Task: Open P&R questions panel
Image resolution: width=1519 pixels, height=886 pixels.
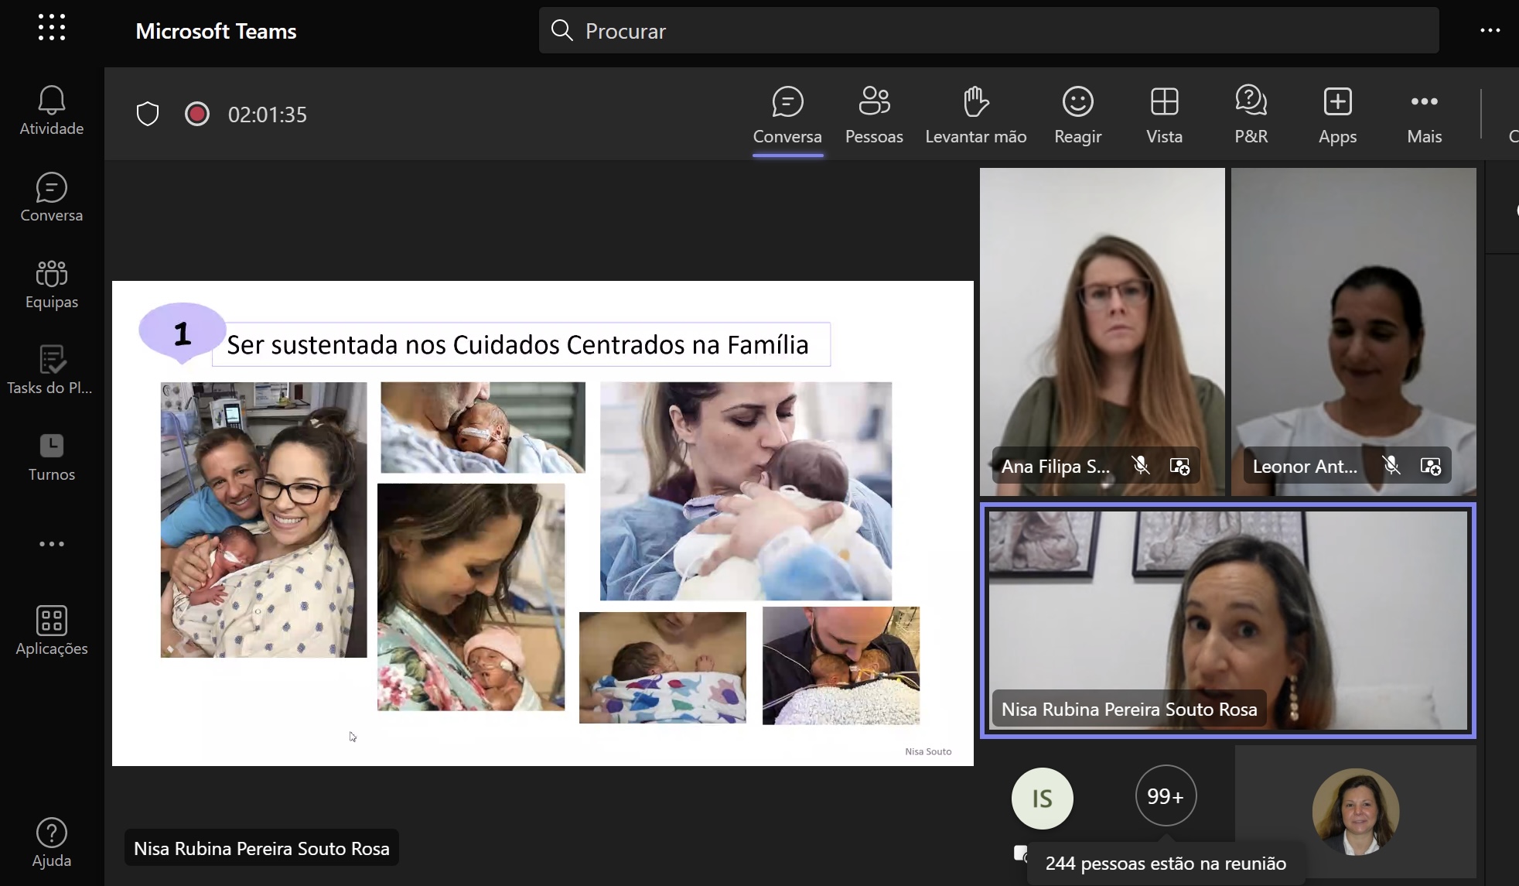Action: pos(1251,115)
